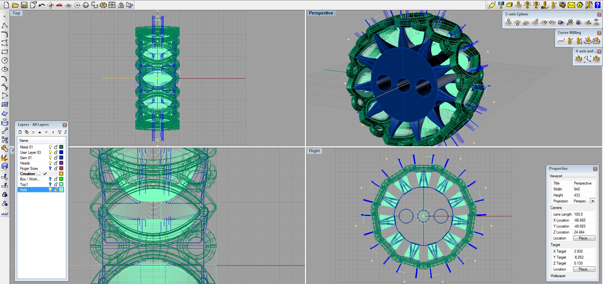Screen dimensions: 603x284
Task: Toggle visibility lightbulb for Metal 01 layer
Action: pyautogui.click(x=50, y=147)
